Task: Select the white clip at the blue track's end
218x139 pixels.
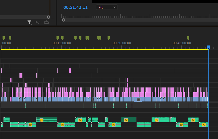Action: (207, 99)
